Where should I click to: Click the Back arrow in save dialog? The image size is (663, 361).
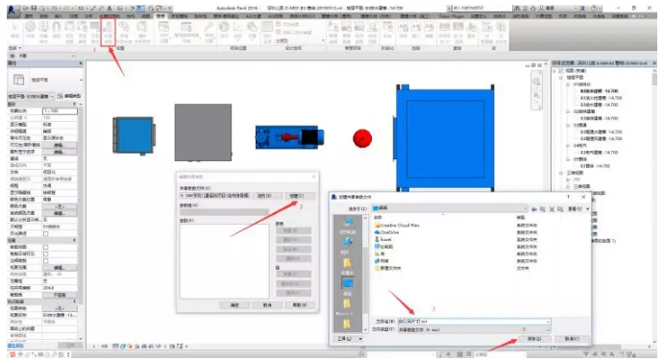point(534,209)
